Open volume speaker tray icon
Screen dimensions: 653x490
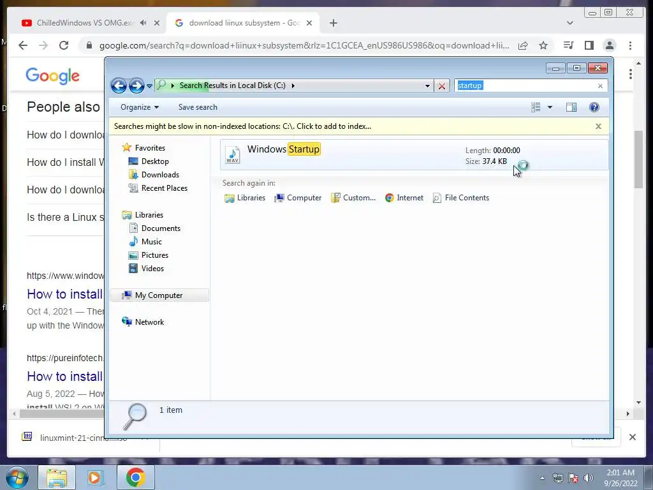click(x=589, y=478)
